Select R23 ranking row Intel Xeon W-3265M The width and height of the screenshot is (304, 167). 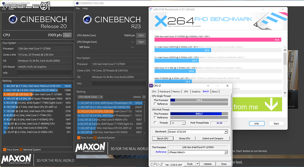tap(110, 107)
